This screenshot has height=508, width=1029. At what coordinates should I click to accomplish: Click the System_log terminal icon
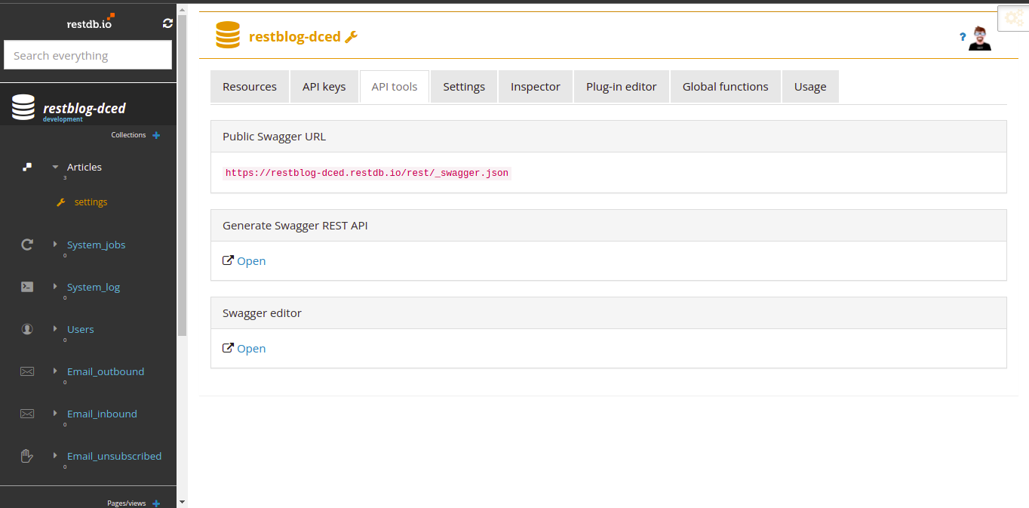point(27,287)
